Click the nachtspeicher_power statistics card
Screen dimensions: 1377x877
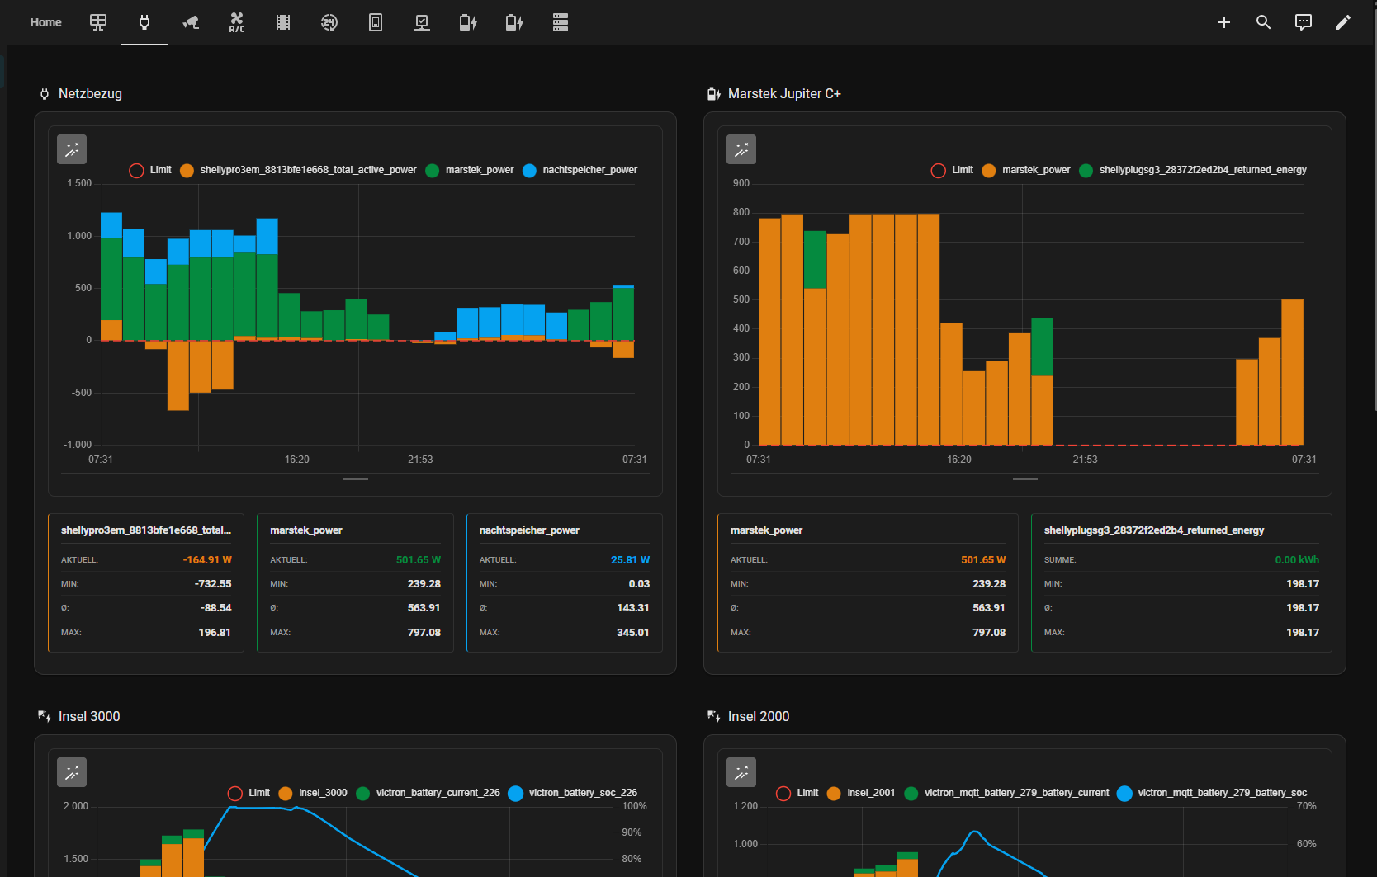564,582
